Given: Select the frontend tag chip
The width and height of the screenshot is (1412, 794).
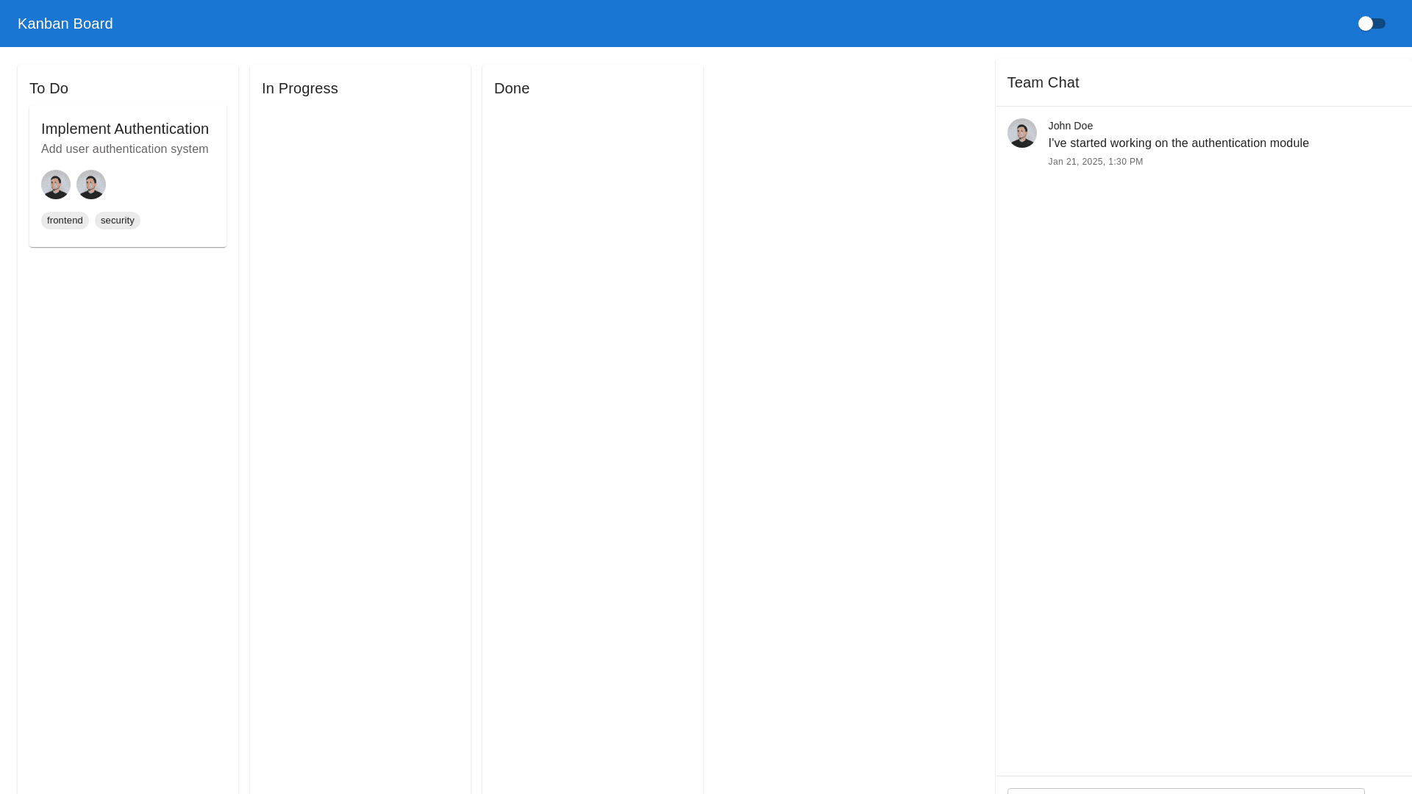Looking at the screenshot, I should (x=65, y=221).
